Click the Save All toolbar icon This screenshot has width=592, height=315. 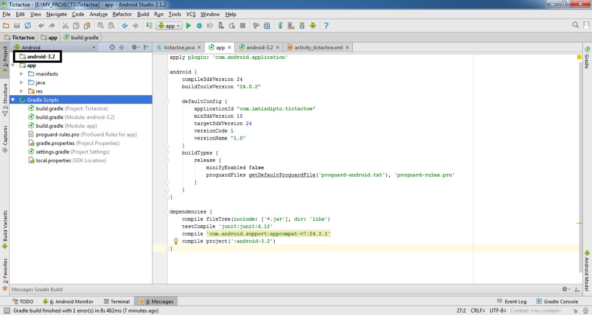point(17,26)
